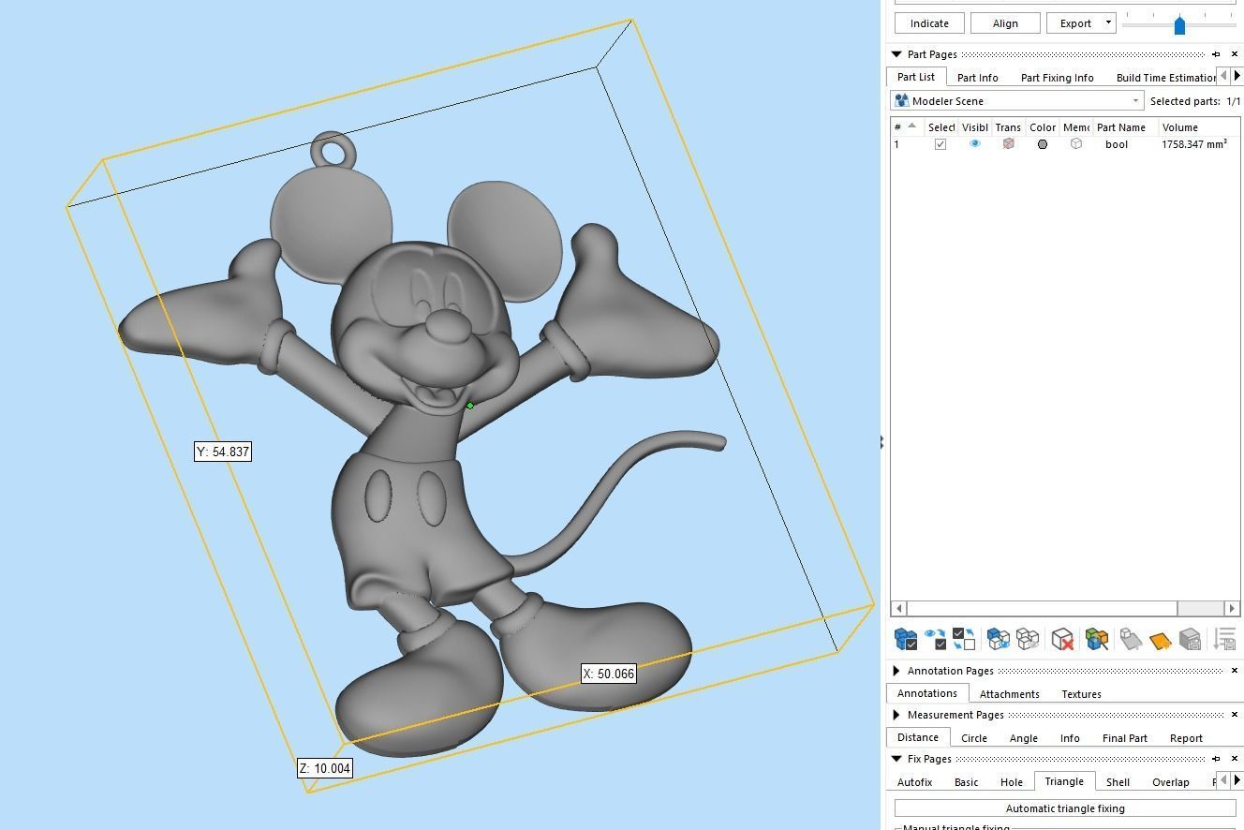1244x830 pixels.
Task: Pin the Part Pages panel
Action: pos(1216,54)
